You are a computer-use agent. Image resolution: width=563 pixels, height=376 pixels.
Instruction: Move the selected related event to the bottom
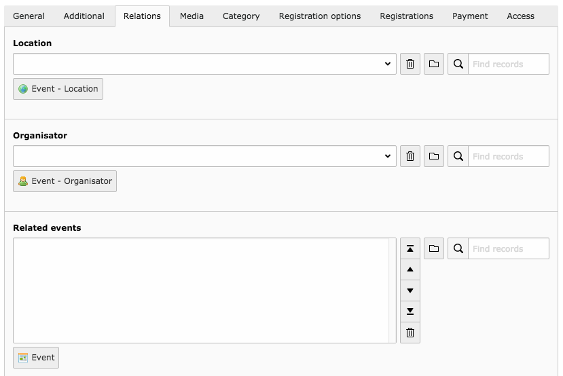[410, 312]
